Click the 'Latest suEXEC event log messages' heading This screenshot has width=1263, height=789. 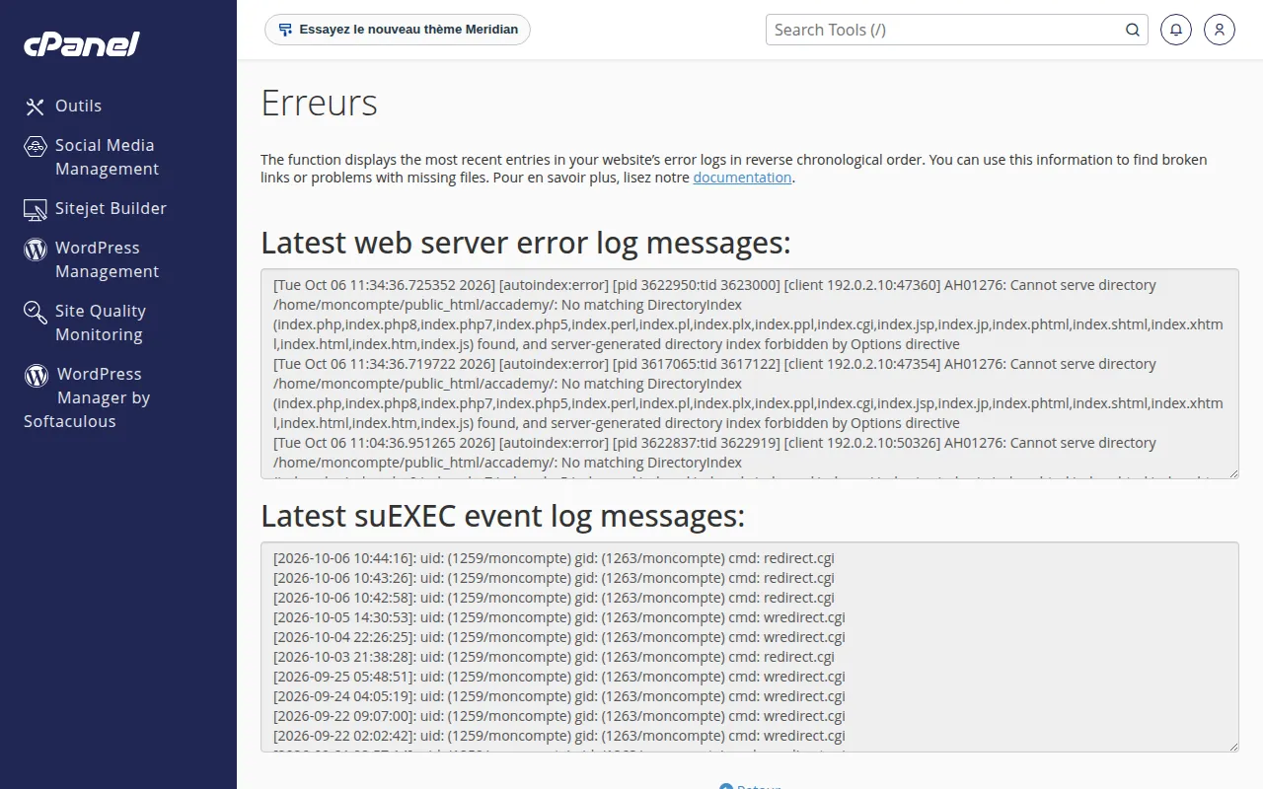pyautogui.click(x=502, y=516)
